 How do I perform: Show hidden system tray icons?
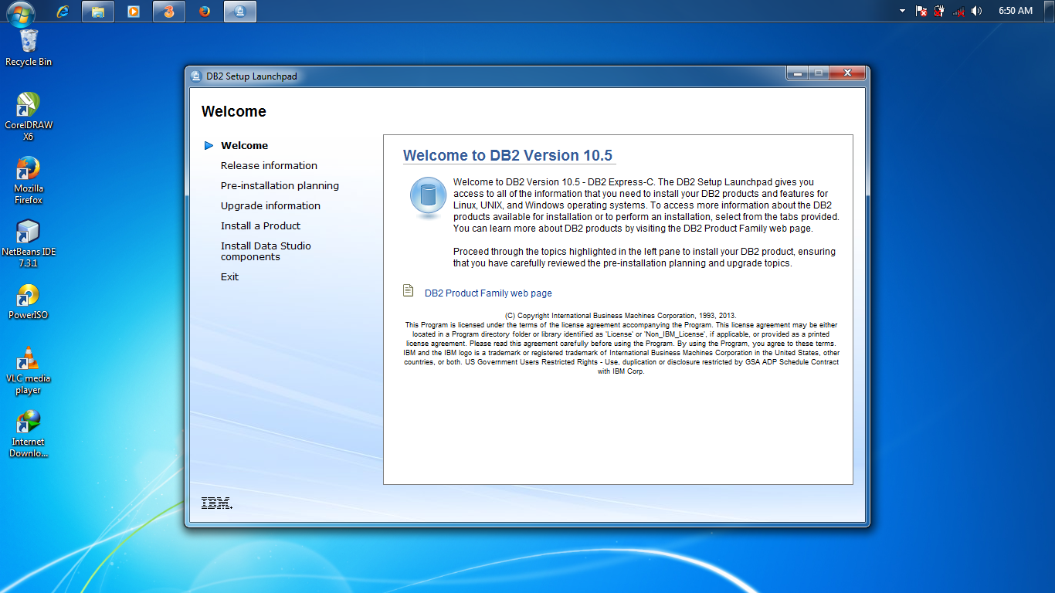coord(902,11)
